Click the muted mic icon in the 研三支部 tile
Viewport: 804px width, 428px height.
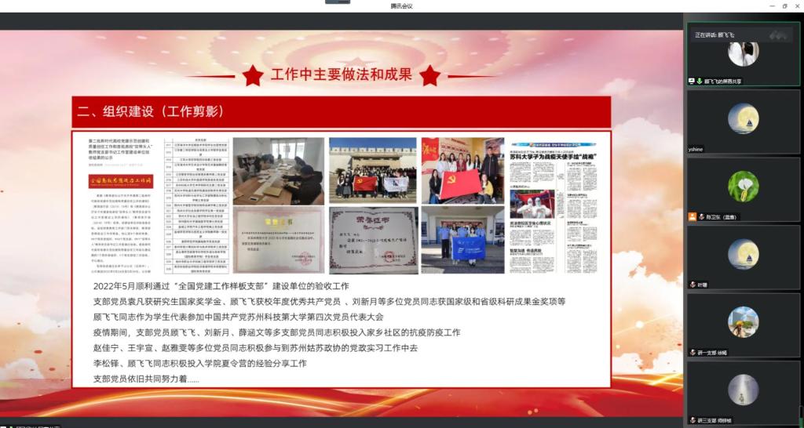coord(693,420)
